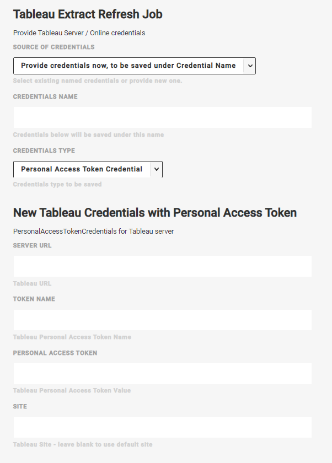Image resolution: width=332 pixels, height=463 pixels.
Task: Click the SERVER URL label
Action: click(x=33, y=246)
